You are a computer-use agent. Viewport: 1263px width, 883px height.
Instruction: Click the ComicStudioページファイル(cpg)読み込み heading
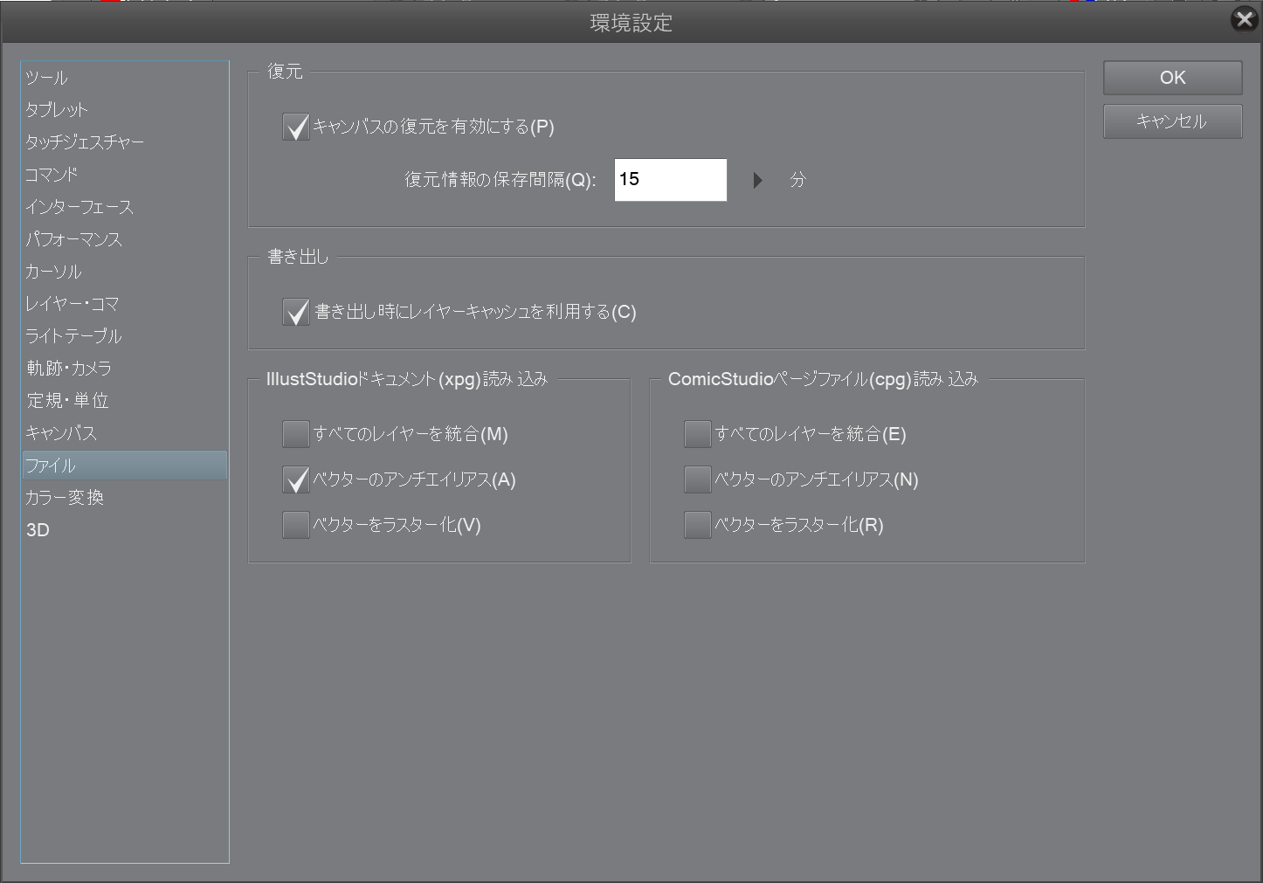[x=823, y=379]
